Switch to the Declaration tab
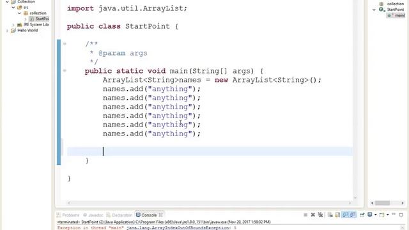The image size is (409, 230). [120, 215]
